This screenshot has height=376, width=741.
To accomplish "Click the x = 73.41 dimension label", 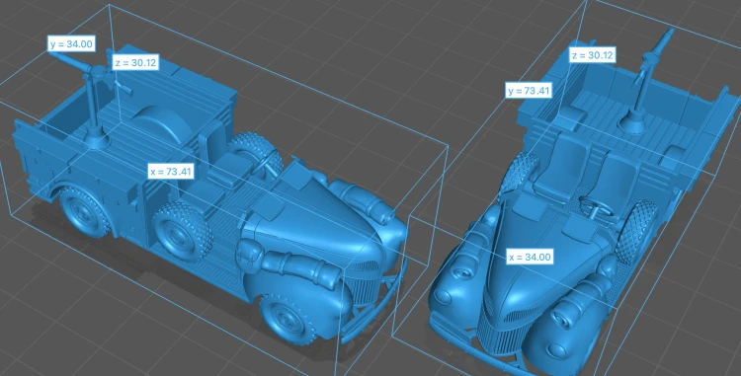I will [x=171, y=172].
